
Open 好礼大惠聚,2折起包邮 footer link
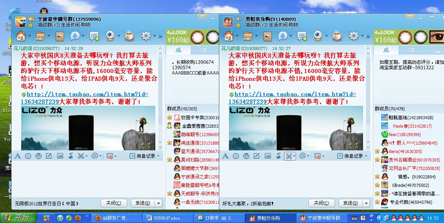[x=248, y=203]
